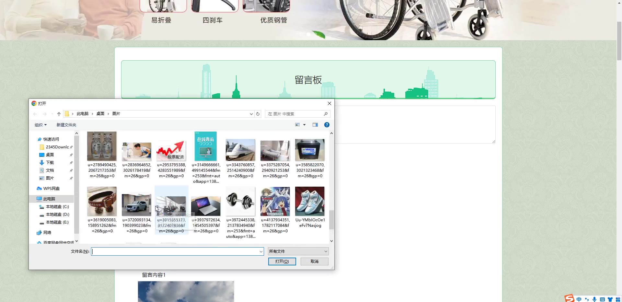622x302 pixels.
Task: Click the search magnifier icon
Action: click(x=326, y=114)
